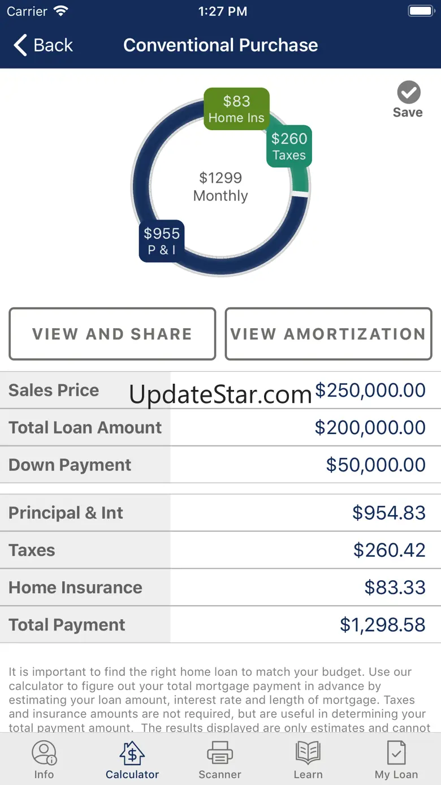Select the green Home Ins chart label
The image size is (441, 785).
click(x=236, y=109)
